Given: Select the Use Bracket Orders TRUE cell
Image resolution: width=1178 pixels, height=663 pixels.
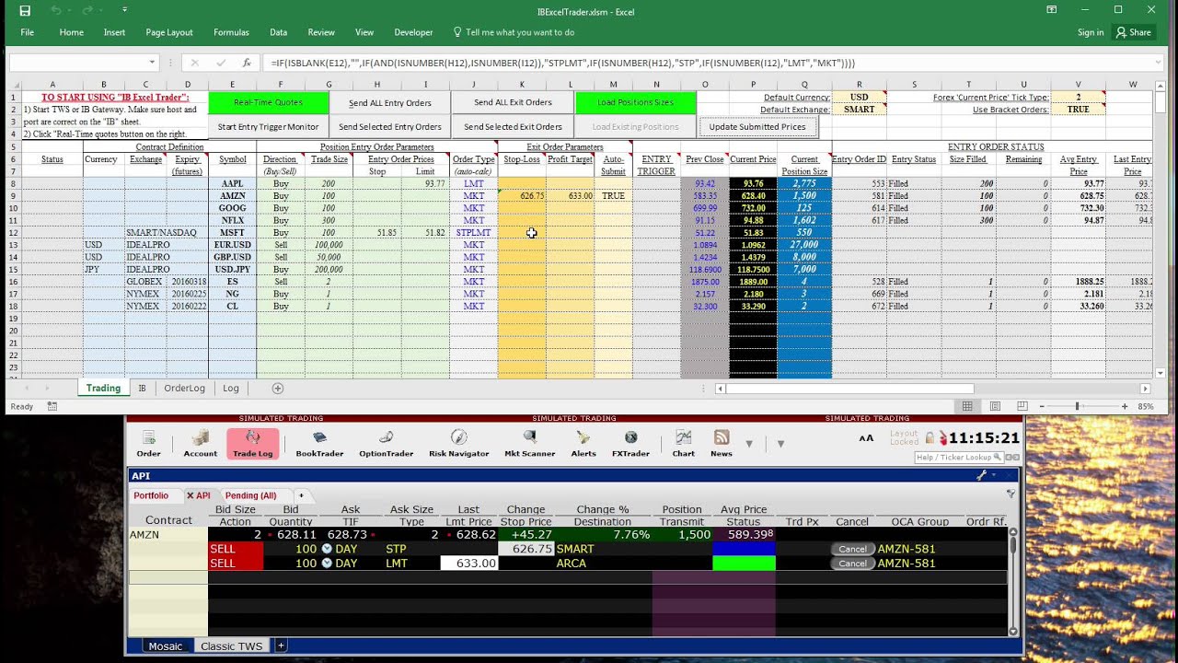Looking at the screenshot, I should [x=1078, y=110].
